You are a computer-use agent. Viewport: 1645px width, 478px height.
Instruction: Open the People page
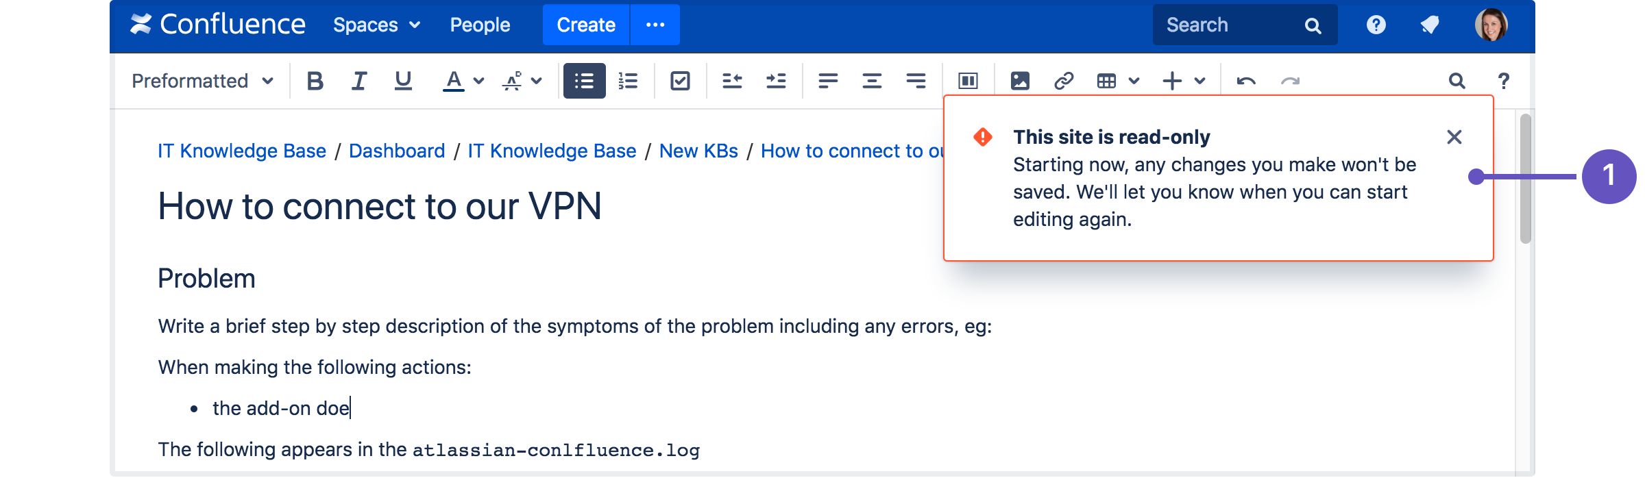tap(480, 25)
